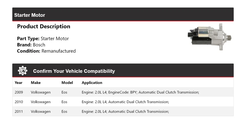Click the gear compatibility icon
Screen dimensions: 246x132
(x=23, y=71)
